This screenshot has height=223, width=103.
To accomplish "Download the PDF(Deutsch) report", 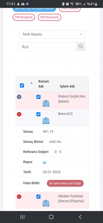I will 49,17.
